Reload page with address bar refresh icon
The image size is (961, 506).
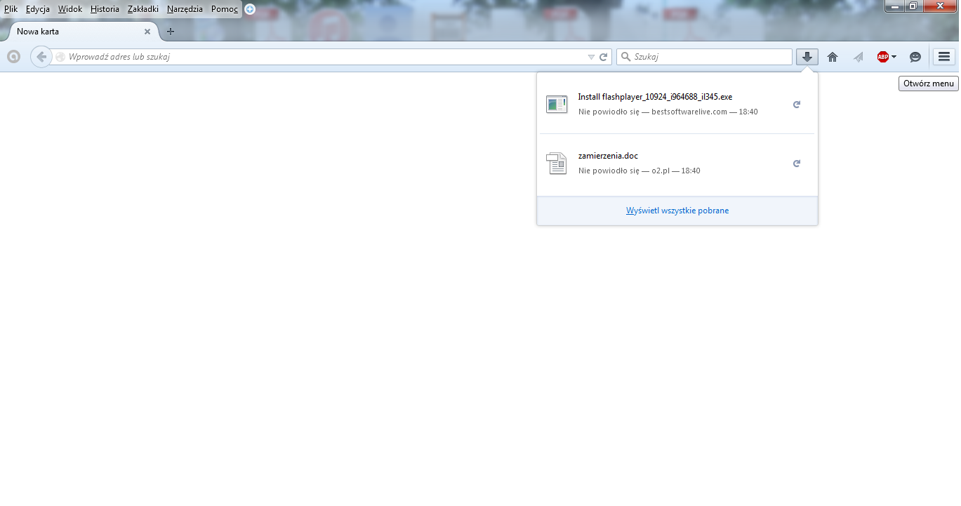pos(603,57)
